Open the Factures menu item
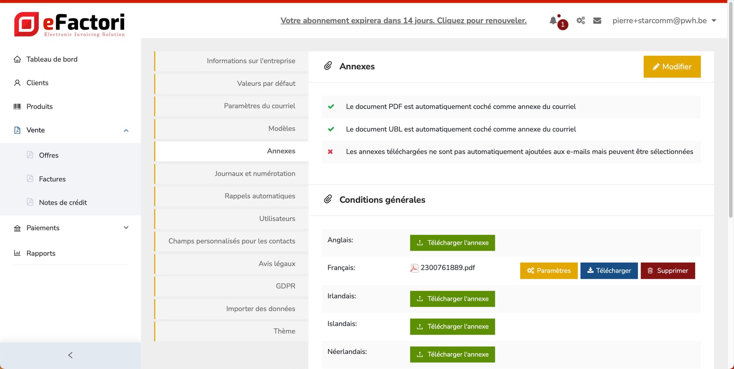 pyautogui.click(x=52, y=179)
